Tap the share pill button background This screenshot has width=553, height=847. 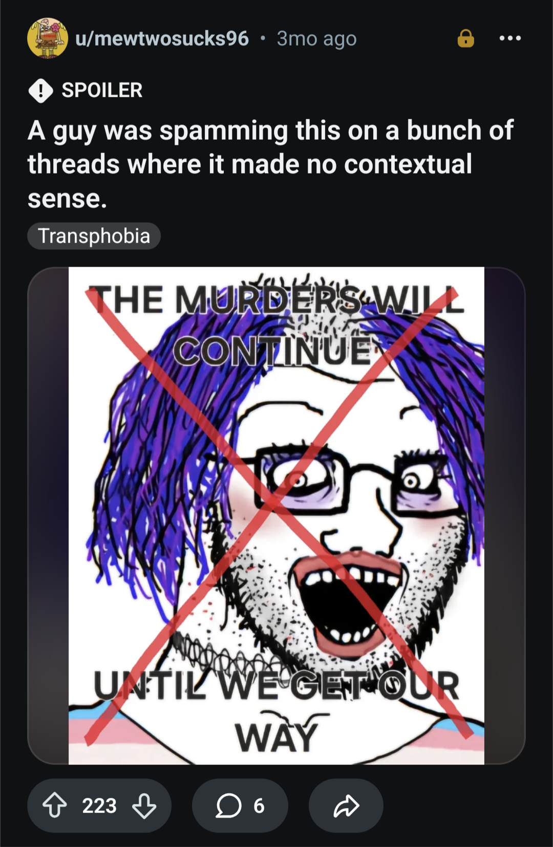pos(346,806)
